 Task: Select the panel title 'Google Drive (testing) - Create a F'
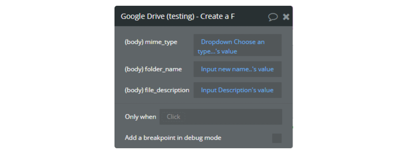(178, 16)
